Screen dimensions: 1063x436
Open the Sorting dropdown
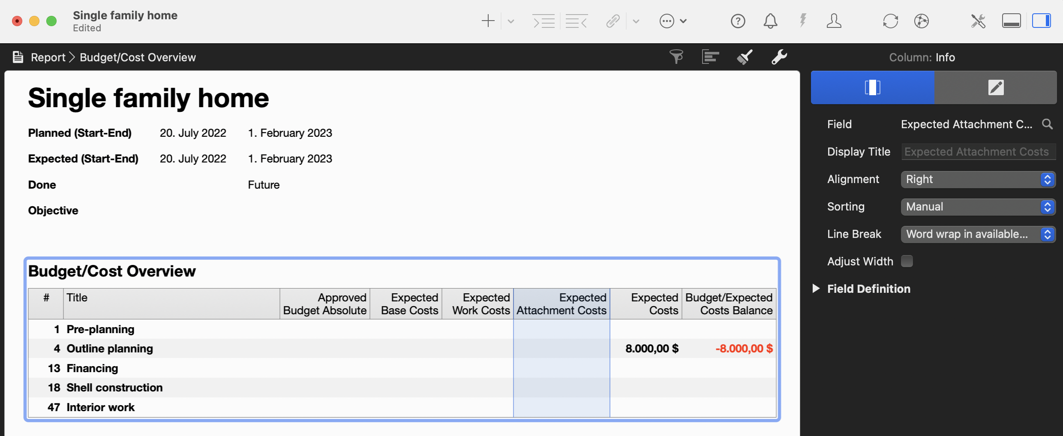[978, 207]
